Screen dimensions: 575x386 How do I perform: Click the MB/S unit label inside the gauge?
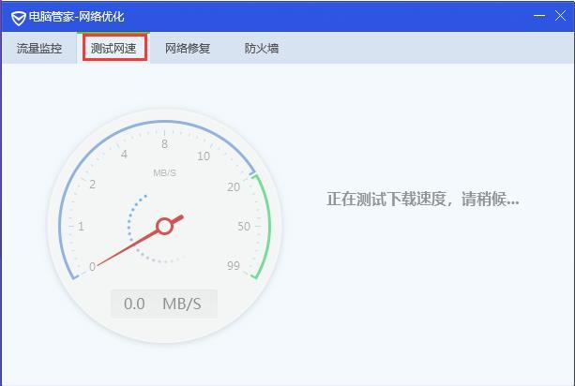click(165, 173)
